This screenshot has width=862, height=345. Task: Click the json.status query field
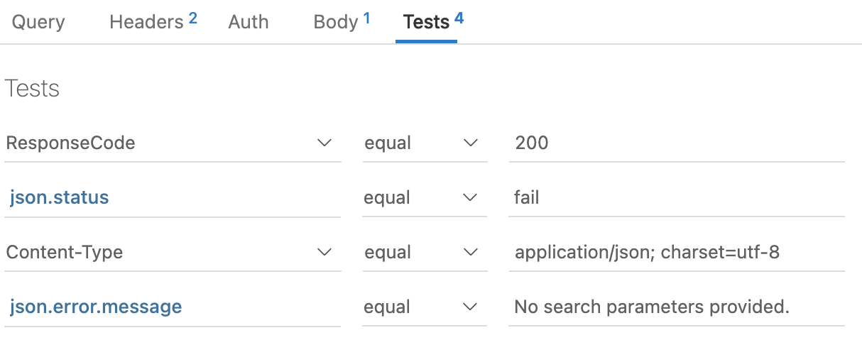point(170,197)
